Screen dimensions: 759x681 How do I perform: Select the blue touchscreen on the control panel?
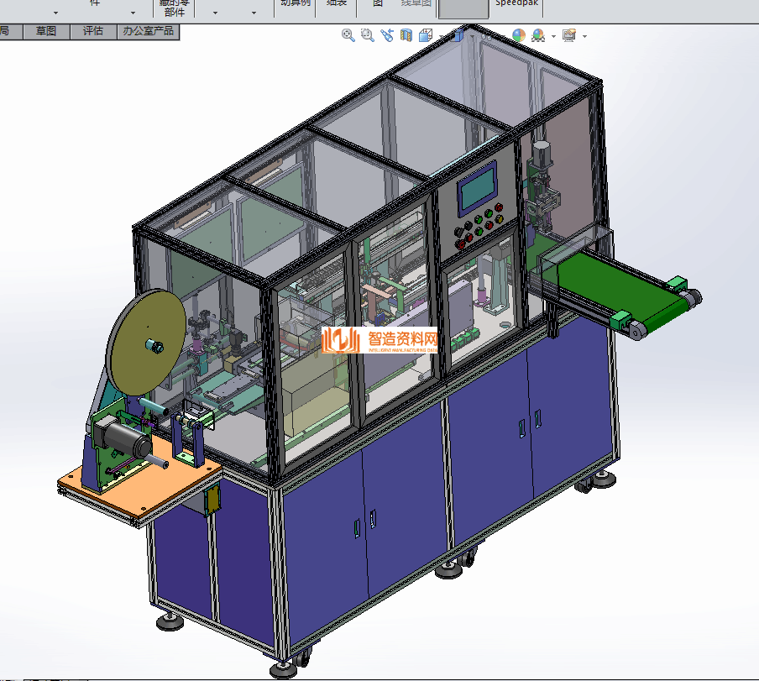pos(477,190)
